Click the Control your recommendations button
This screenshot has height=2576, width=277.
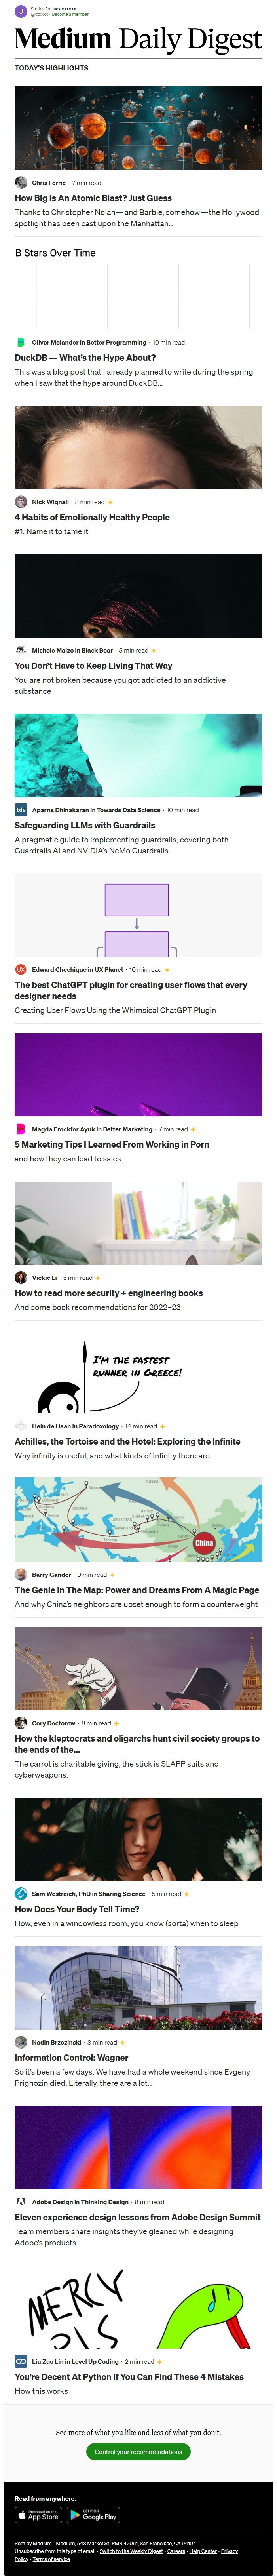coord(138,2451)
